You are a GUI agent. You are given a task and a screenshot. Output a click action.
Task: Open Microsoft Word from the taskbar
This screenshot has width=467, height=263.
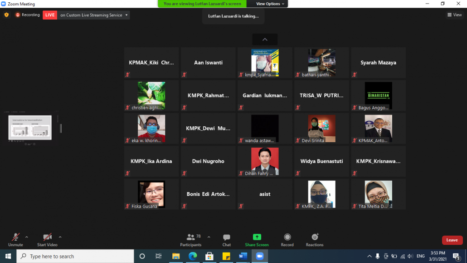[243, 256]
